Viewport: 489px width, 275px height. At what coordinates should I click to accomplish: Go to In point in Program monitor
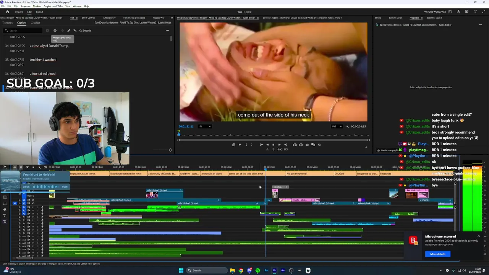point(261,145)
